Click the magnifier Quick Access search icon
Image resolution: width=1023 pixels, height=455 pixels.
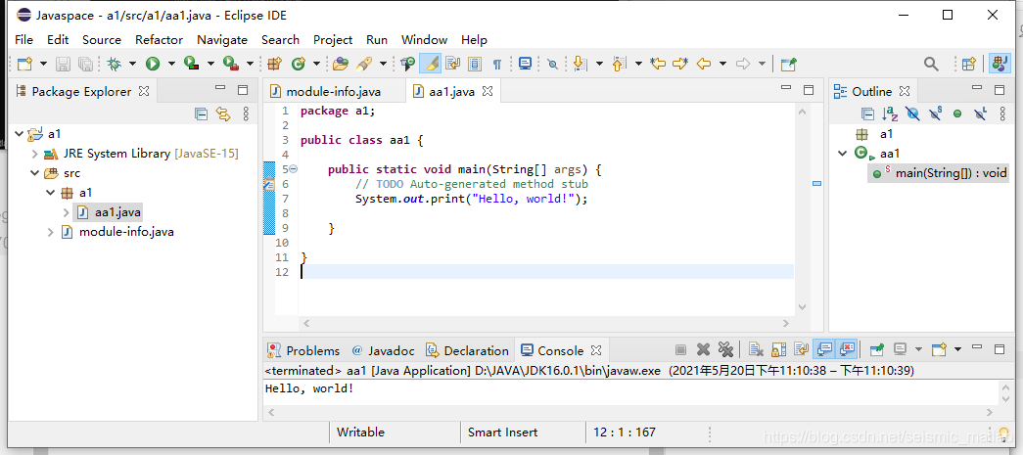(931, 64)
